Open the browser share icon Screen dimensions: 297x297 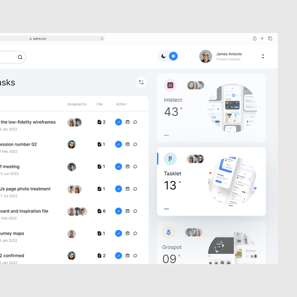tap(254, 39)
